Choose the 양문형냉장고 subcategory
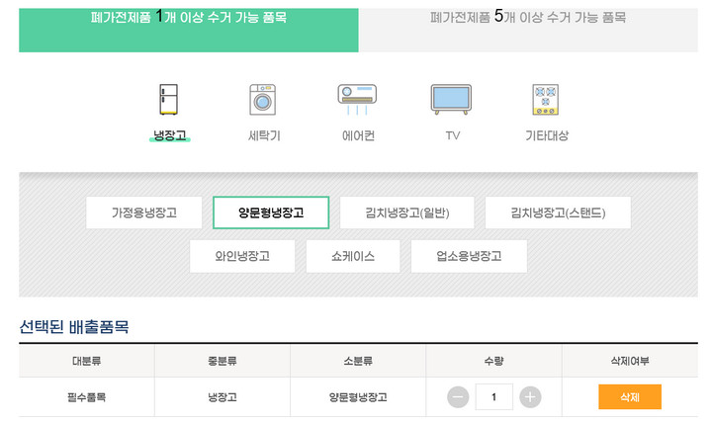Image resolution: width=712 pixels, height=424 pixels. pyautogui.click(x=271, y=212)
